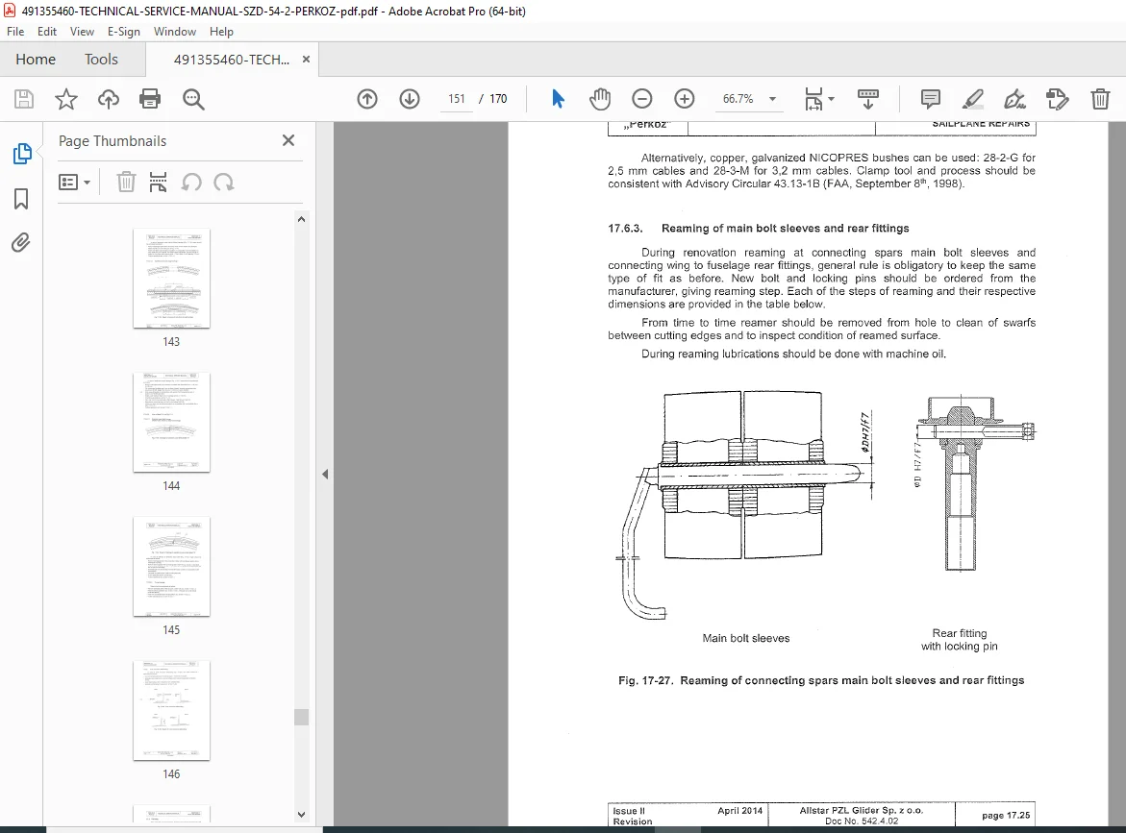Go to the previous page with the up arrow

click(x=367, y=99)
